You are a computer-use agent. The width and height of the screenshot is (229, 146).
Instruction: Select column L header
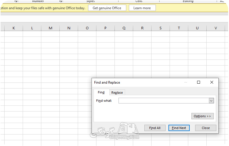pyautogui.click(x=32, y=28)
